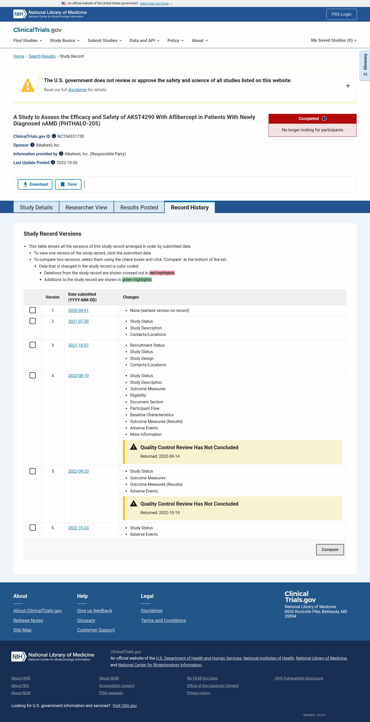Click the FOIA requests link
The image size is (370, 722).
(x=111, y=693)
